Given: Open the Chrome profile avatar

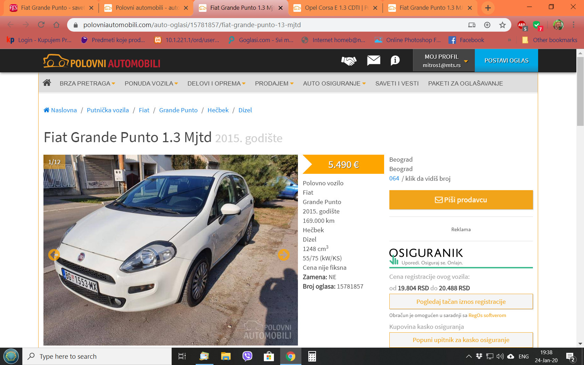Looking at the screenshot, I should pos(558,25).
